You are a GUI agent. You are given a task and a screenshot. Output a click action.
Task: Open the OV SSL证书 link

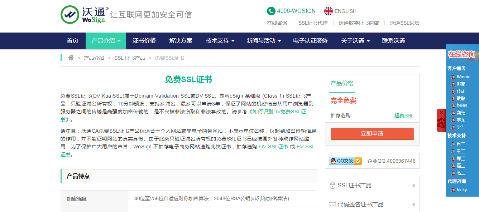click(x=273, y=147)
